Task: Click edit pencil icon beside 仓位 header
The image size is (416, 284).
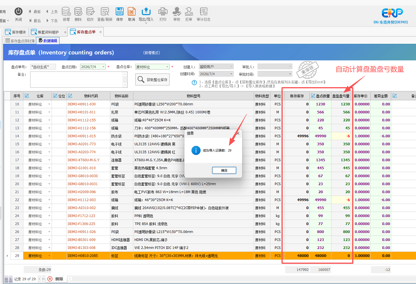Action: point(55,96)
